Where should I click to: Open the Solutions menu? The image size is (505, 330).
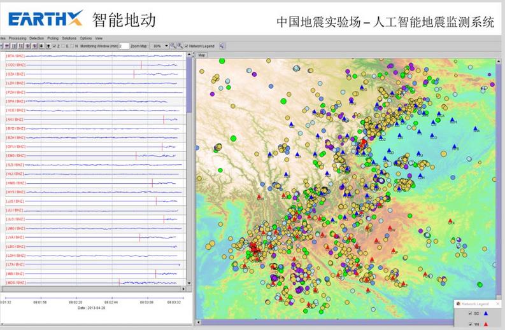(69, 38)
